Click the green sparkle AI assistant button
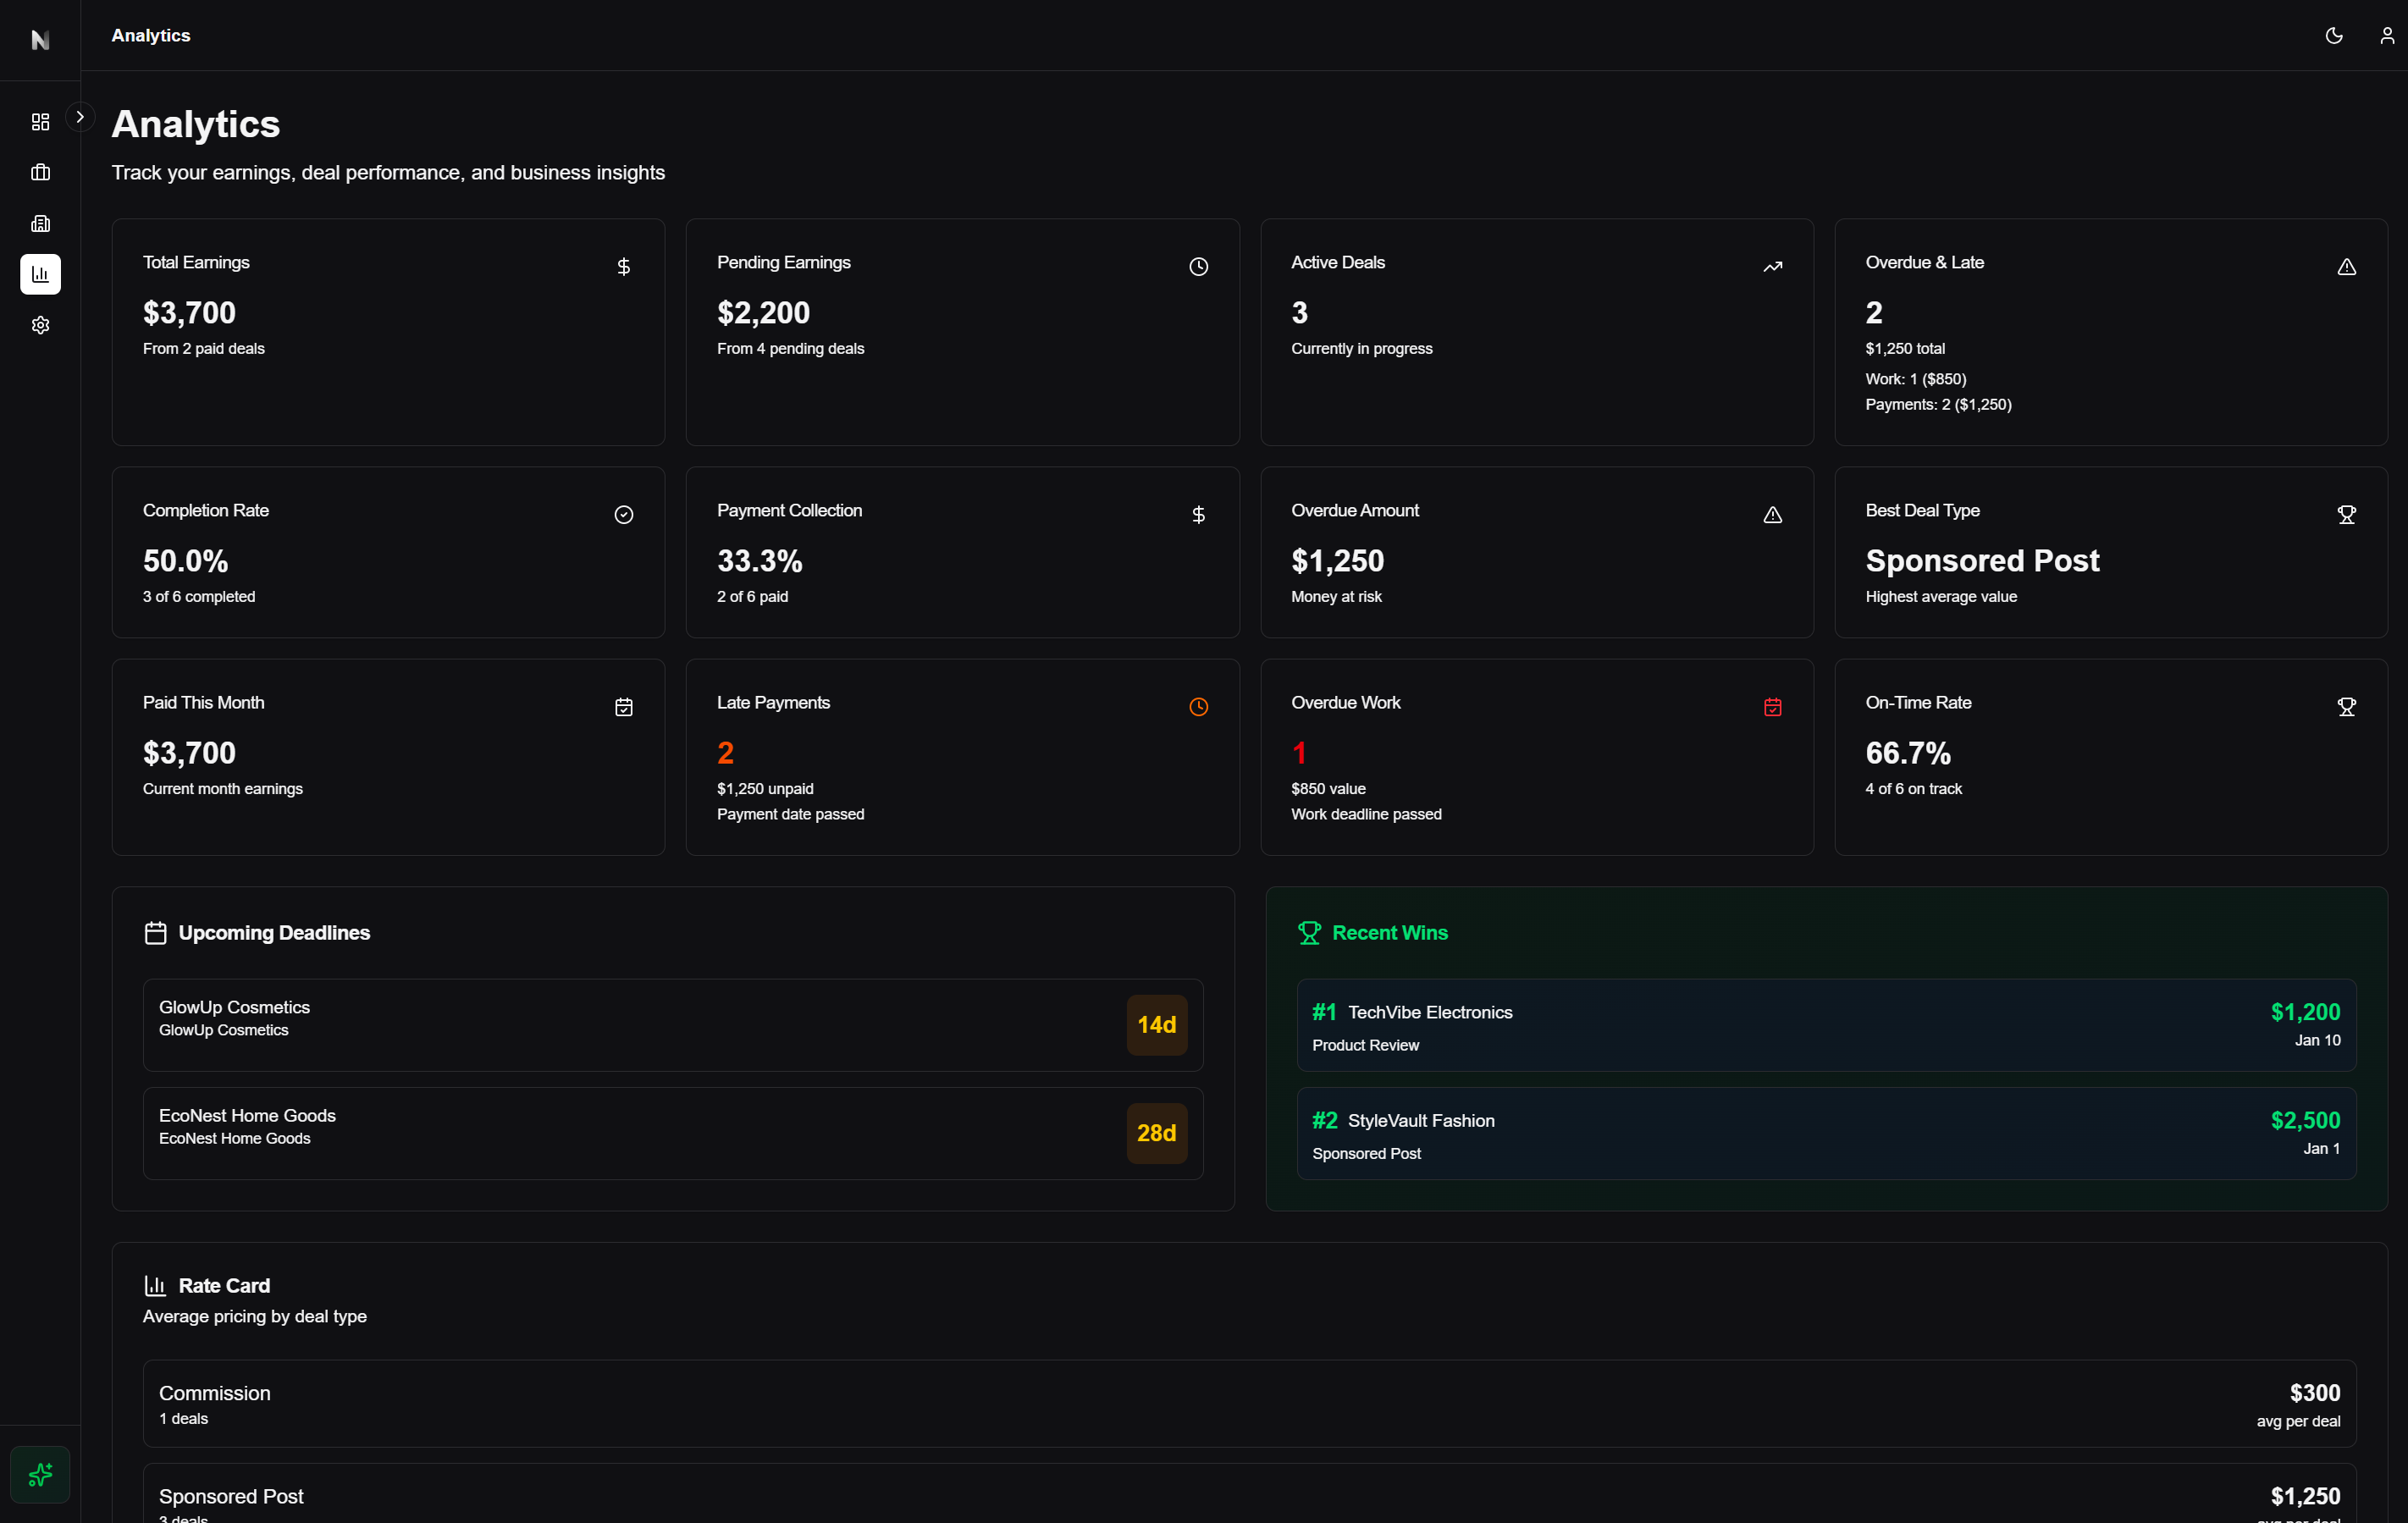2408x1523 pixels. coord(40,1474)
